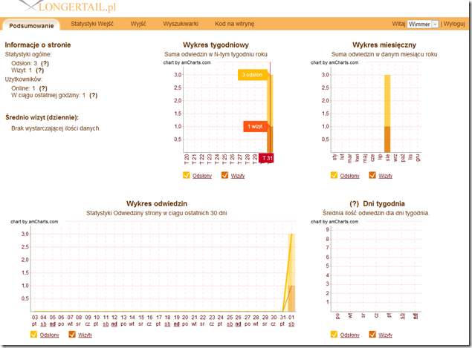472x348 pixels.
Task: Go to Wyszukiwarki section
Action: point(181,24)
